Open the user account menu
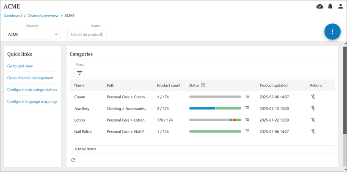Screen dimensions: 347x172 pos(341,6)
